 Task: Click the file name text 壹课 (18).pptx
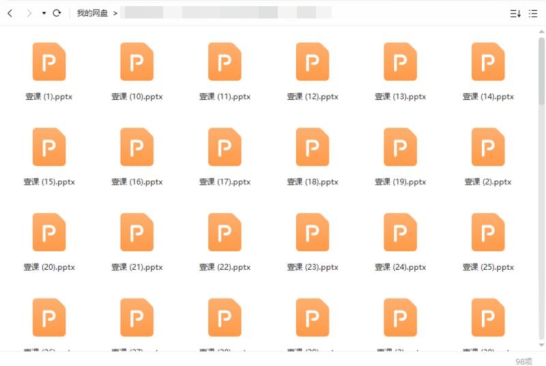point(313,182)
